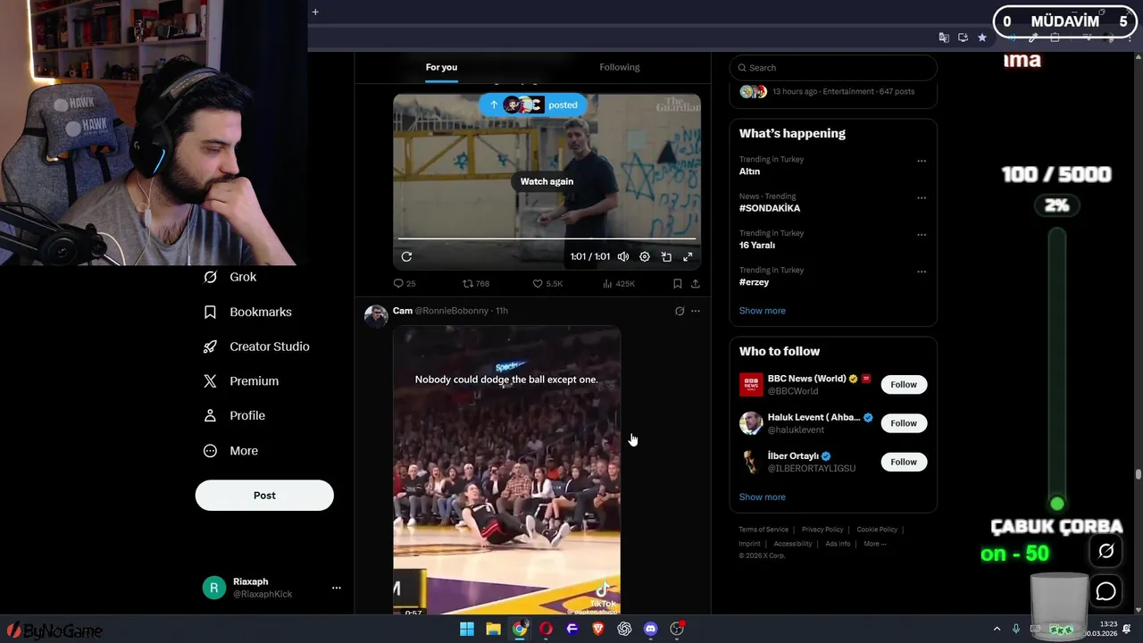Click the browser translate page icon
This screenshot has width=1143, height=643.
(x=944, y=38)
